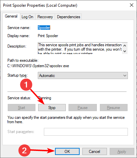Stop the Print Spooler service
The image size is (137, 158).
click(52, 108)
